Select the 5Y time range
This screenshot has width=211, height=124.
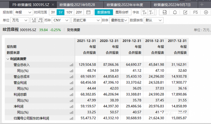pyautogui.click(x=61, y=12)
